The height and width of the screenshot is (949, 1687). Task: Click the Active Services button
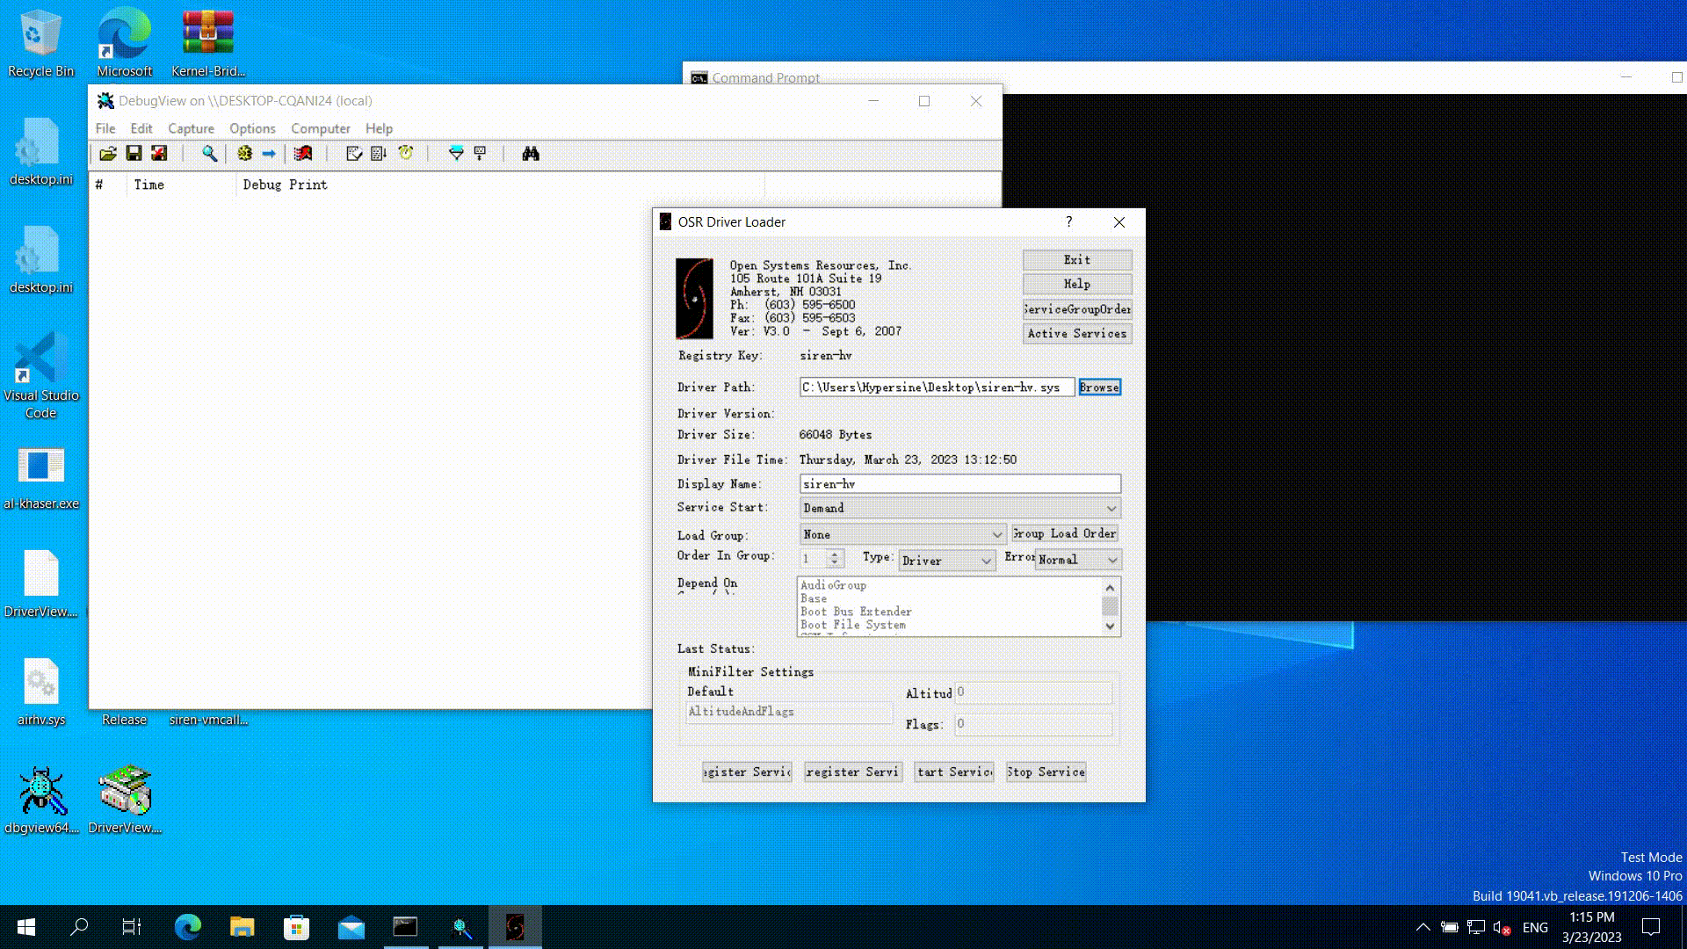click(x=1076, y=334)
